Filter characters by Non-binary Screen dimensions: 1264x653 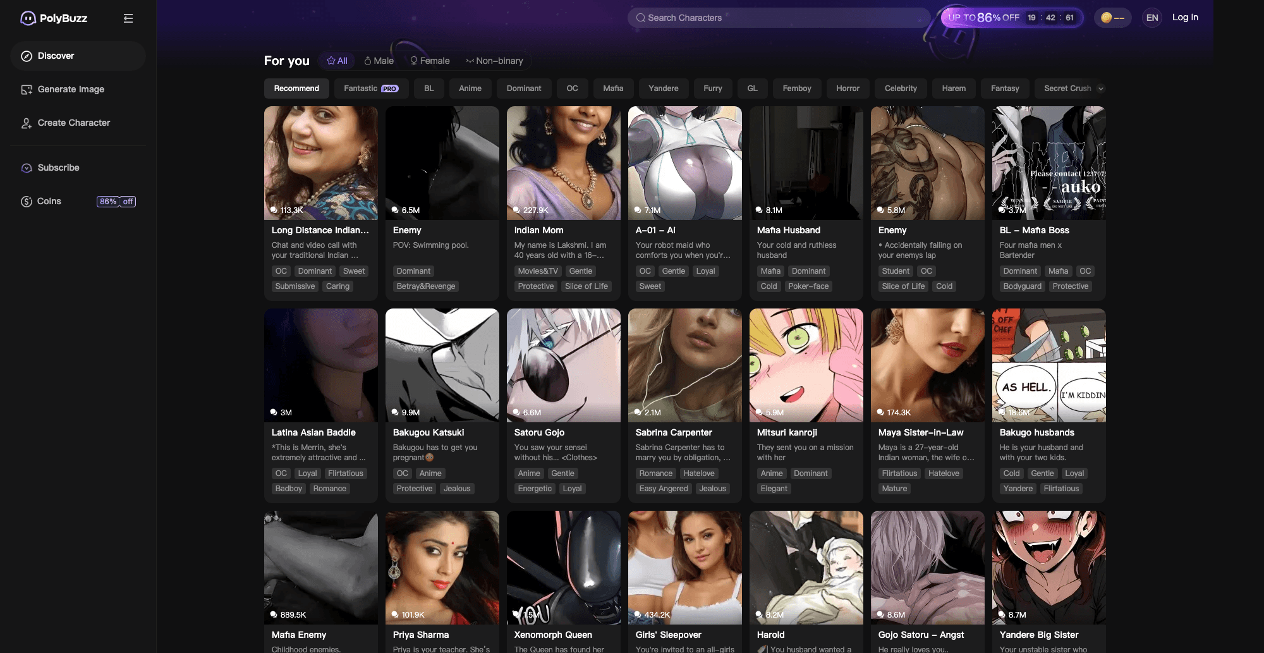[x=494, y=61]
